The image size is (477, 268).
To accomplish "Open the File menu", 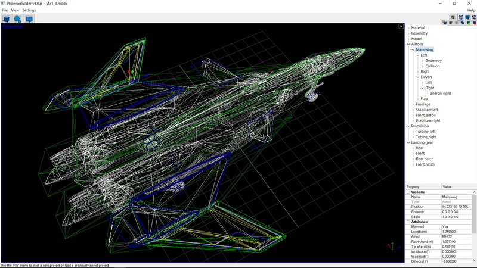I will coord(5,10).
